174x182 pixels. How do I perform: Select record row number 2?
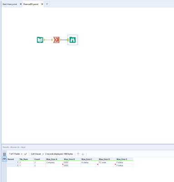click(x=13, y=166)
